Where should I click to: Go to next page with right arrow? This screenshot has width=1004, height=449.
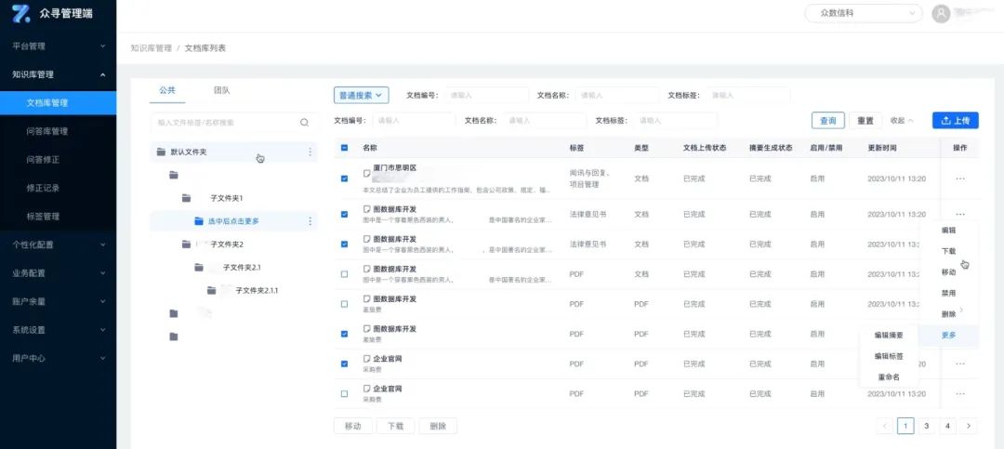click(969, 426)
